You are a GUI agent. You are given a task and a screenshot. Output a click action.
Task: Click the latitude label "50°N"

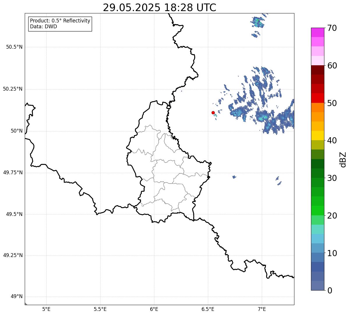point(17,131)
